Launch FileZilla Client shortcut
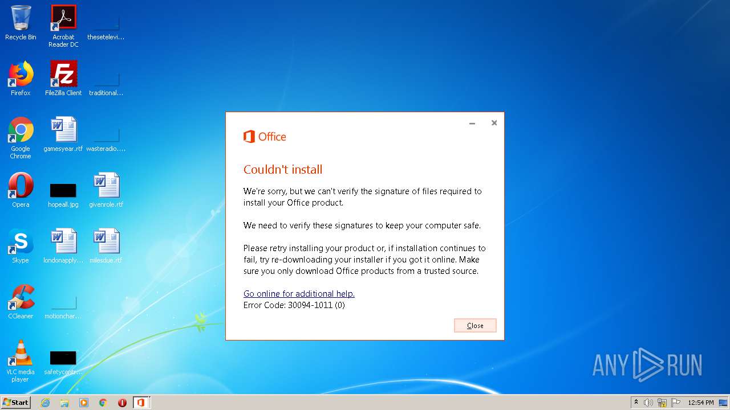This screenshot has height=410, width=730. coord(63,79)
